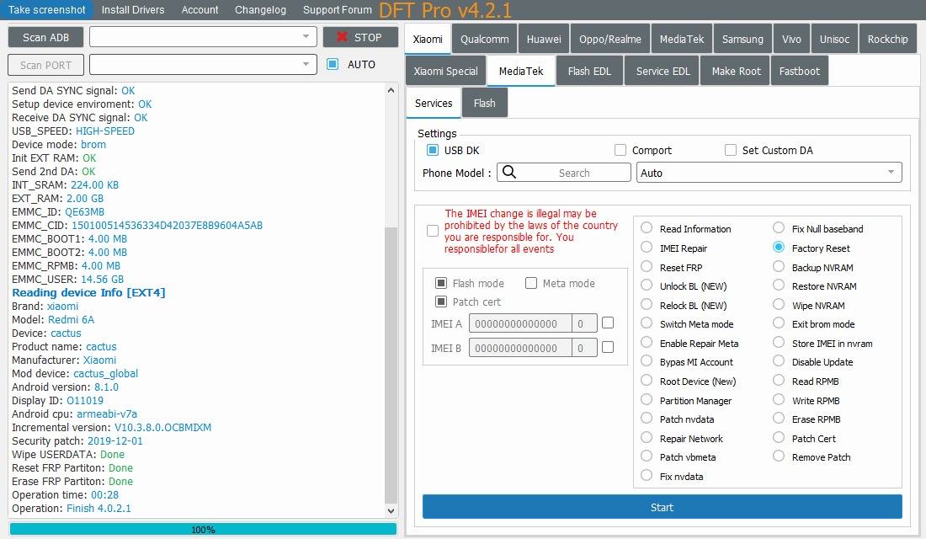Select the Backup NVRAM option
926x539 pixels.
click(x=814, y=267)
